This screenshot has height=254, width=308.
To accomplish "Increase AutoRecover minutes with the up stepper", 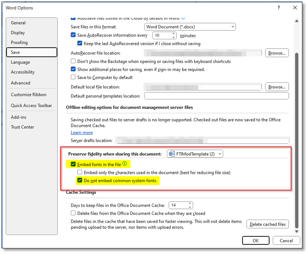I will coord(174,34).
